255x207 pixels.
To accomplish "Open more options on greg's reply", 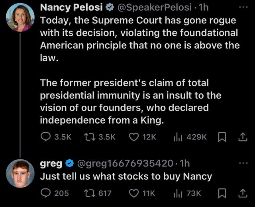I will click(x=242, y=163).
